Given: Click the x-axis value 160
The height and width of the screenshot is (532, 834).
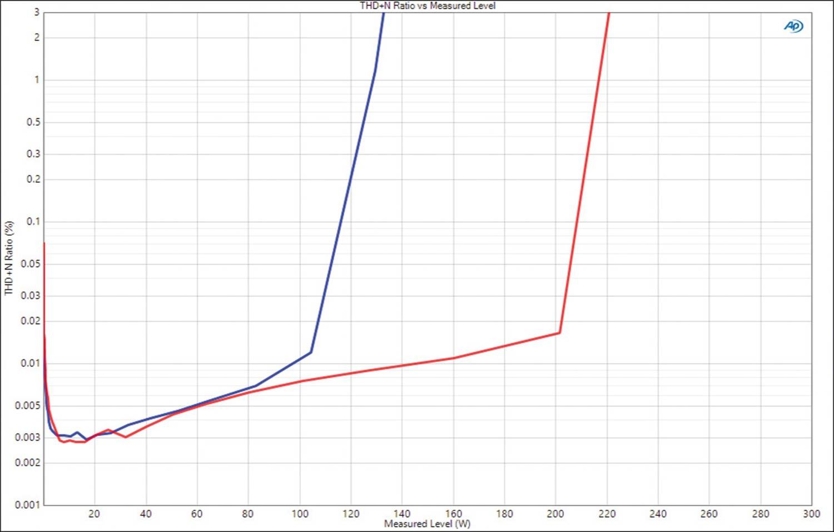Looking at the screenshot, I should [x=453, y=514].
